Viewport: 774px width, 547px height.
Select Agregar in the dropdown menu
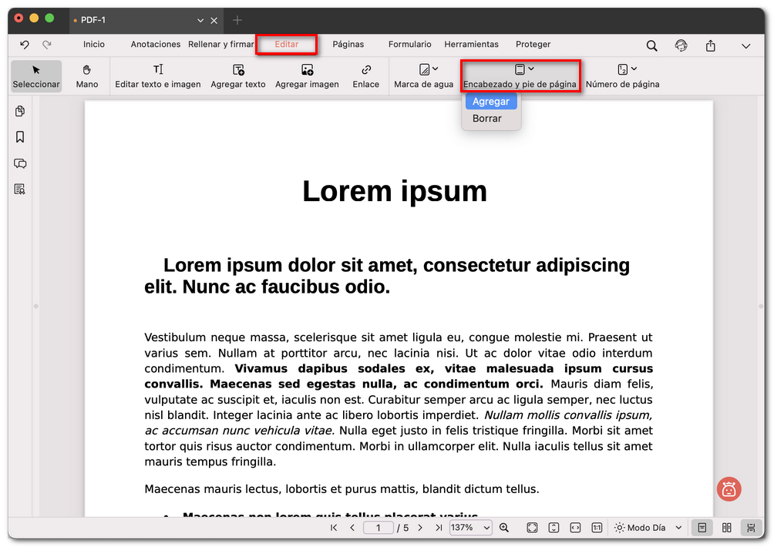(491, 102)
